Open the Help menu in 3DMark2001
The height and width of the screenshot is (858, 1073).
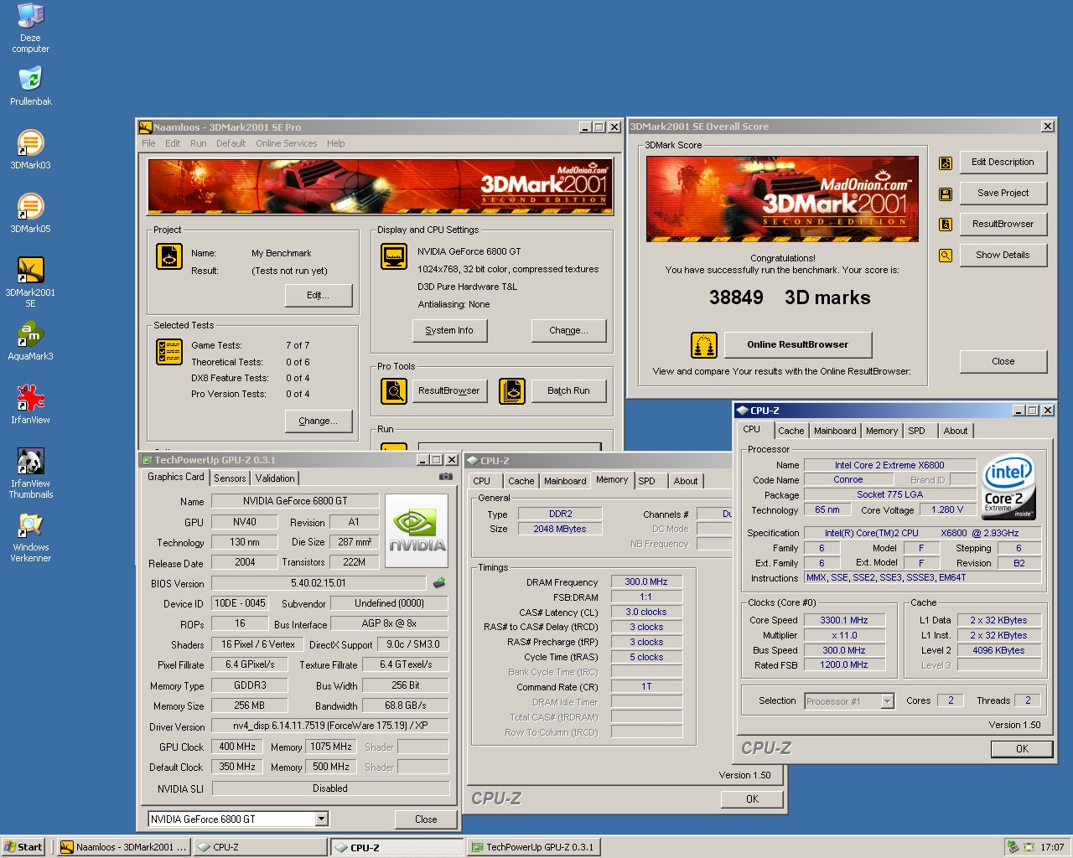coord(335,143)
